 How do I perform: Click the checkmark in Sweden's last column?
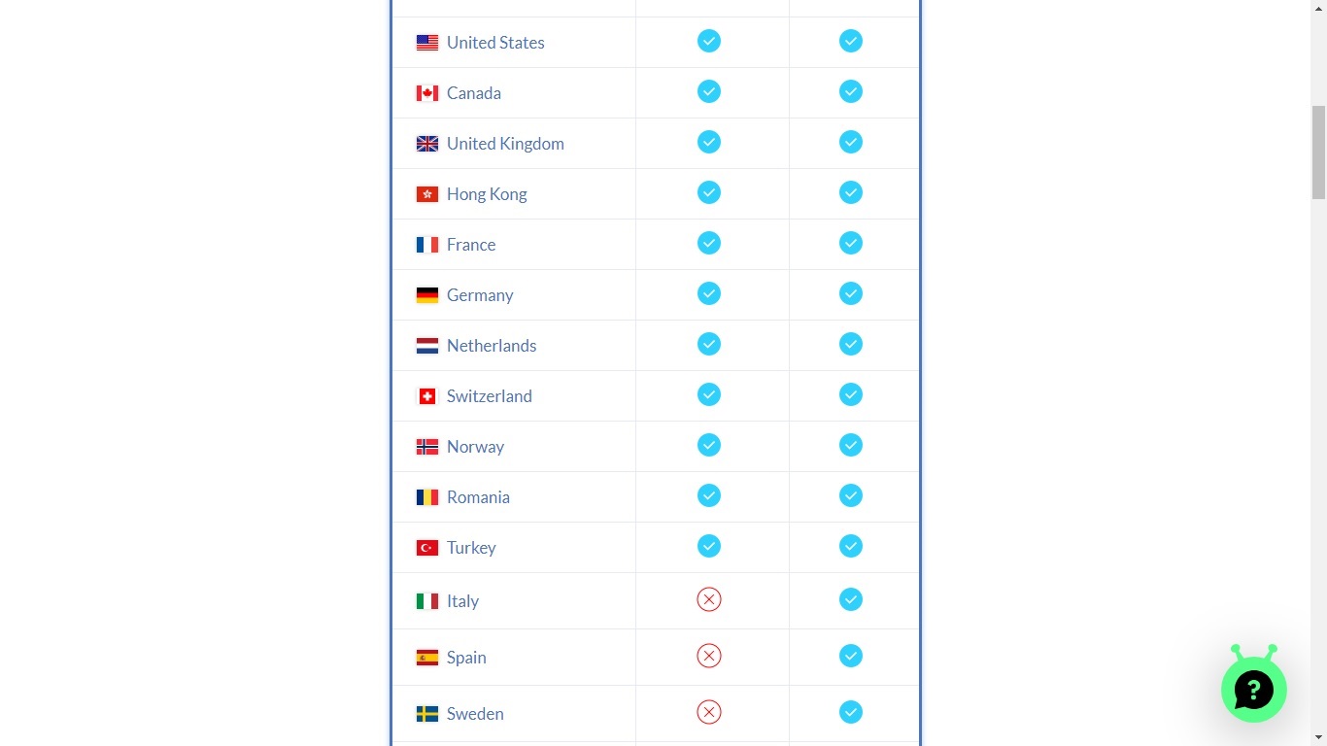[x=851, y=712]
